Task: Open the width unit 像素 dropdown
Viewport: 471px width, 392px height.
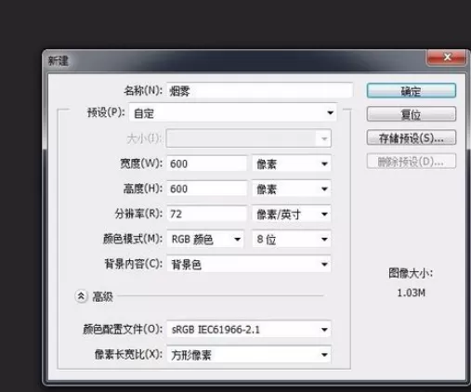Action: click(292, 163)
